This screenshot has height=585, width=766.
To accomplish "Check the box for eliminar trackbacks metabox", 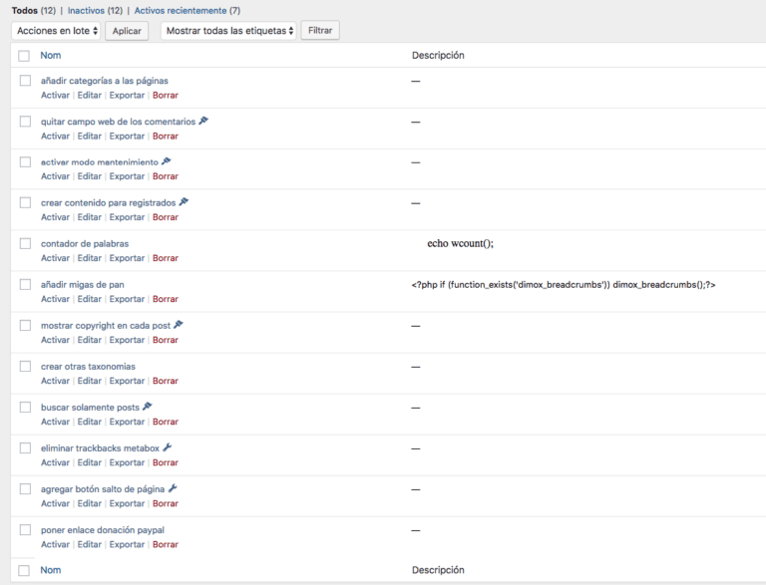I will tap(25, 448).
